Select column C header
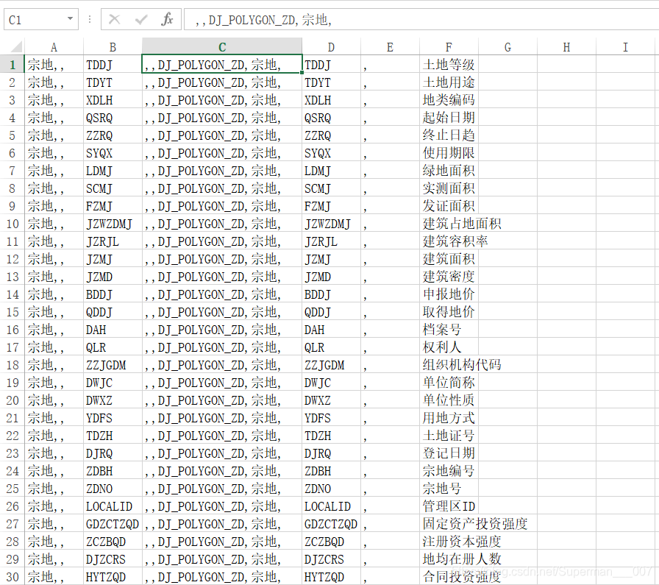The width and height of the screenshot is (659, 585). coord(222,46)
